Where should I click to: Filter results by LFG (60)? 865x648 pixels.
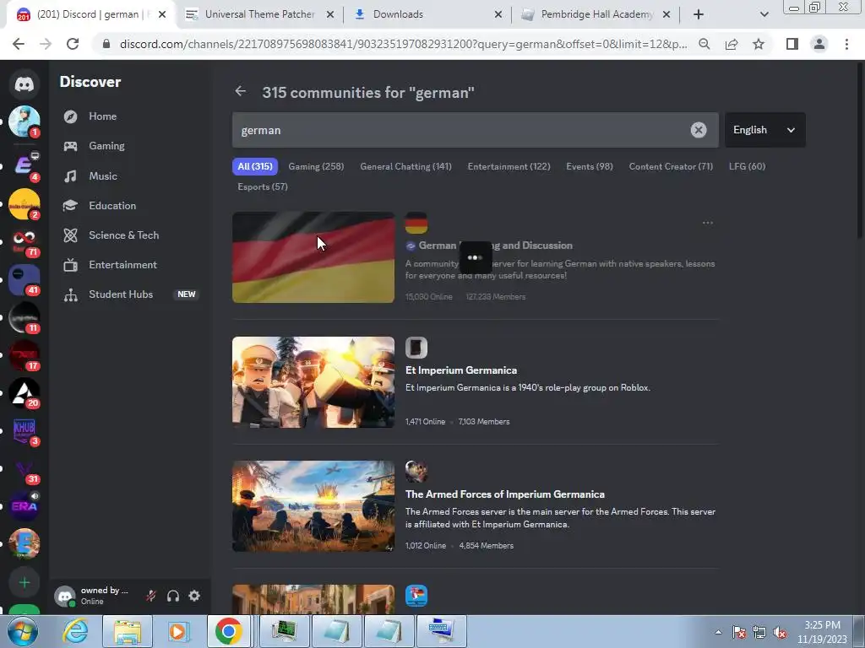(747, 166)
